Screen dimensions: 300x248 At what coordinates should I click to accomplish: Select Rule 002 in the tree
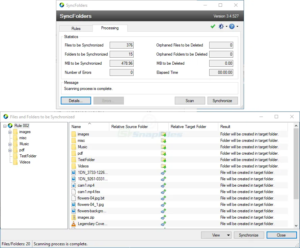[22, 126]
